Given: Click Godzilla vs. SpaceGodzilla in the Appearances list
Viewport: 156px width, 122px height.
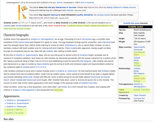Looking at the screenshot, I should [18, 103].
